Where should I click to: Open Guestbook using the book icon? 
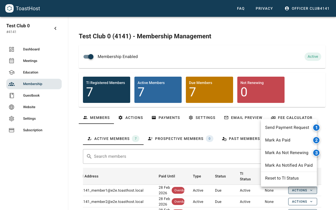pyautogui.click(x=12, y=95)
